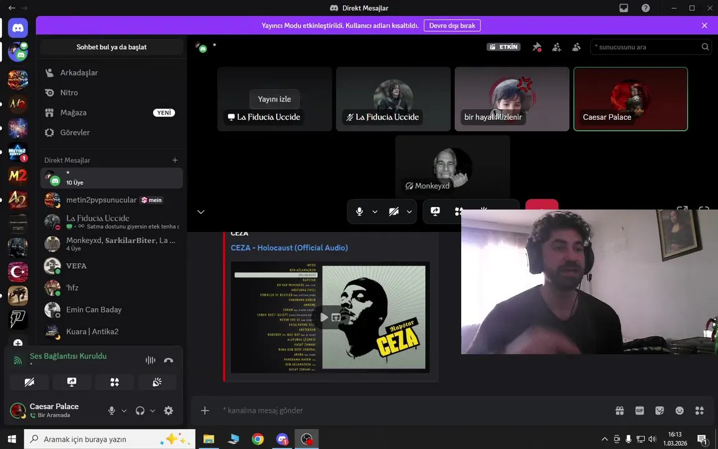Disconnect using hang-up icon in voice panel
Image resolution: width=718 pixels, height=449 pixels.
[168, 360]
